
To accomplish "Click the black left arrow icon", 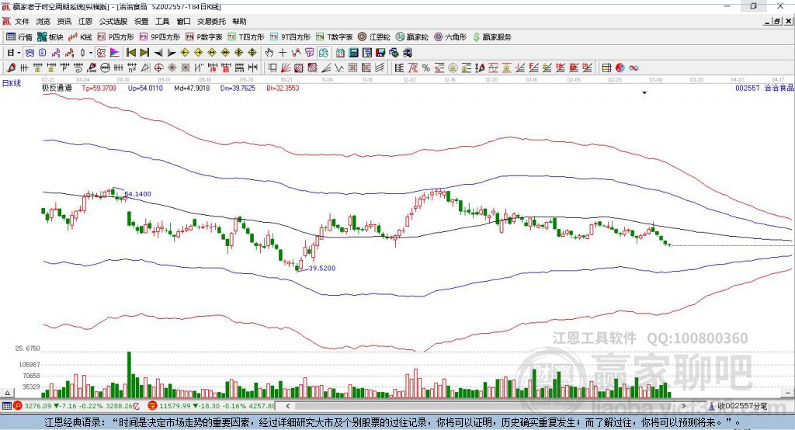I will point(158,53).
